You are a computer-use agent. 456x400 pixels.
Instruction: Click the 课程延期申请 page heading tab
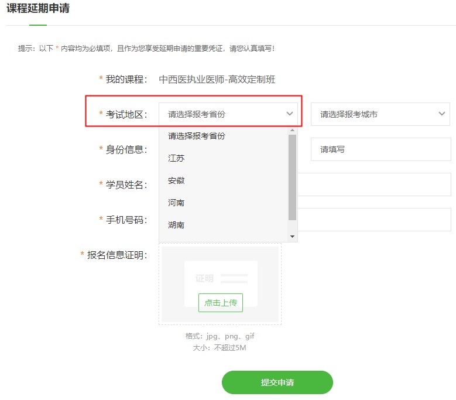click(x=38, y=9)
